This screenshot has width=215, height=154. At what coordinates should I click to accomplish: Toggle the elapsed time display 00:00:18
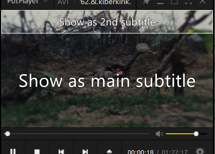(141, 152)
